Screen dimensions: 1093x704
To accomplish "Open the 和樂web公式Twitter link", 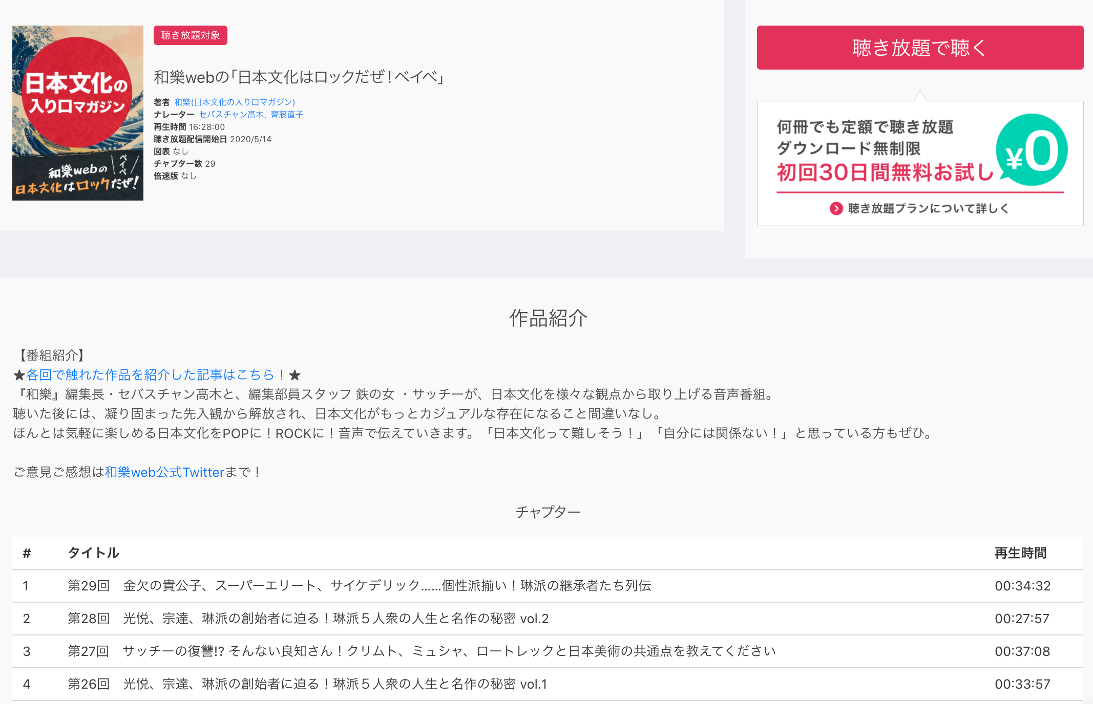I will pyautogui.click(x=164, y=472).
